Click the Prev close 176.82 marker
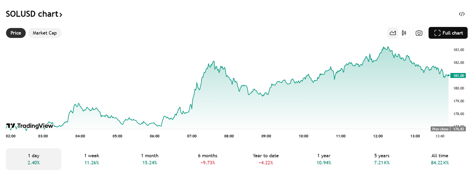 click(x=448, y=129)
